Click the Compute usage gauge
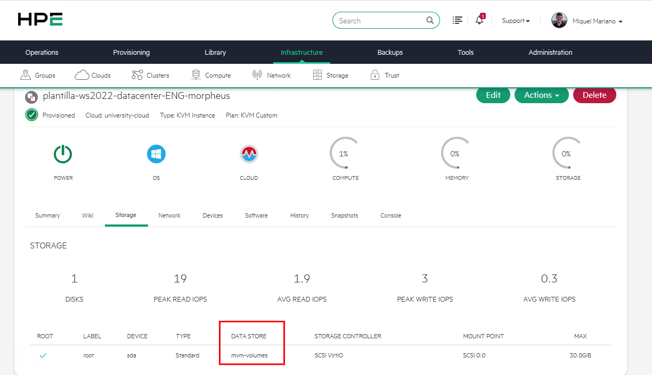 (x=345, y=154)
